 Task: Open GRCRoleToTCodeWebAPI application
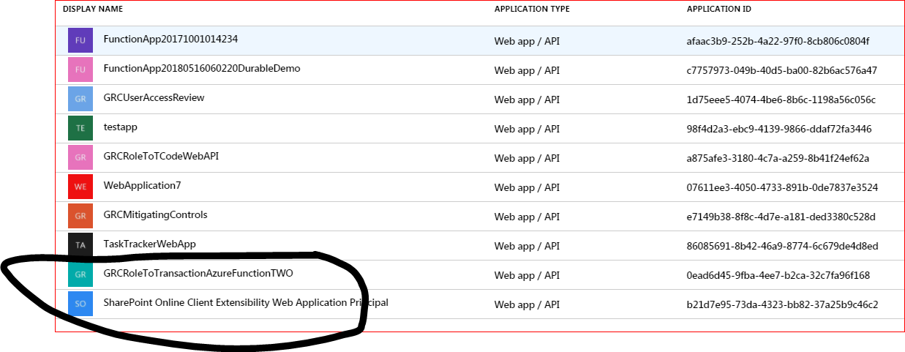pos(161,156)
